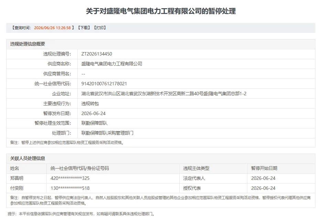The width and height of the screenshot is (323, 222).
Task: Select the name 郑昌明
Action: (17, 178)
